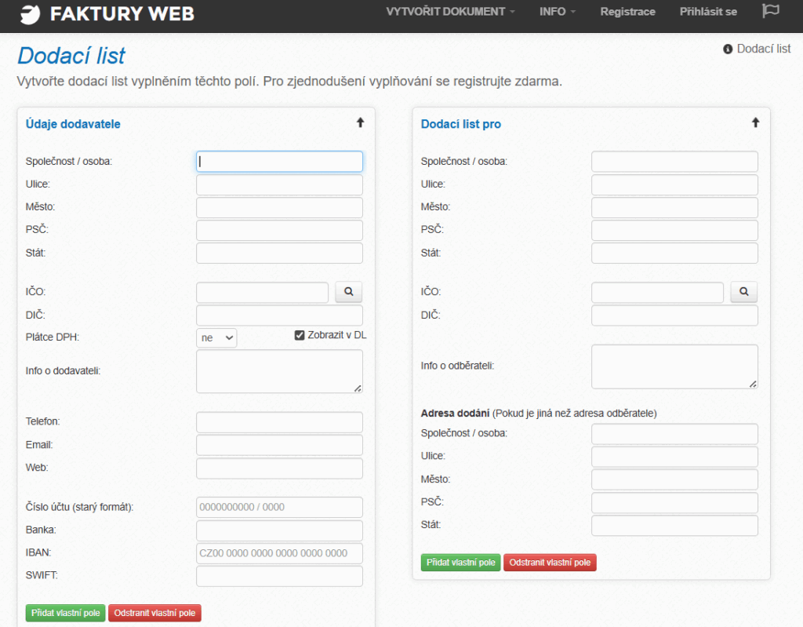Click the info icon beside Dodací list breadcrumb
The width and height of the screenshot is (803, 627).
[x=728, y=49]
